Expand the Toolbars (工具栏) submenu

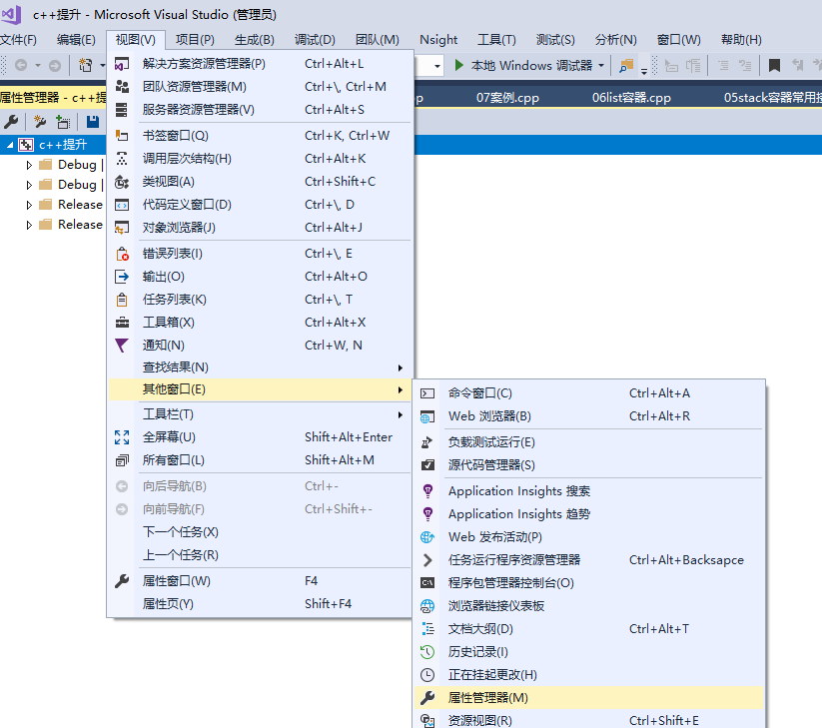[x=260, y=414]
